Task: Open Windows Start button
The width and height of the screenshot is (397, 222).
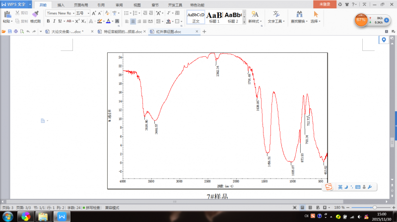Action: [x=7, y=217]
